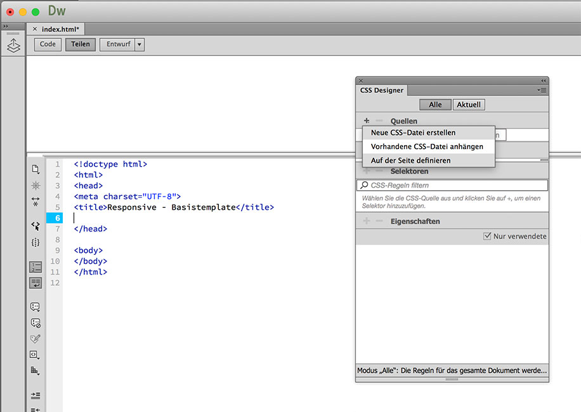
Task: Uncheck the Nur verwendete checkbox
Action: pos(487,236)
